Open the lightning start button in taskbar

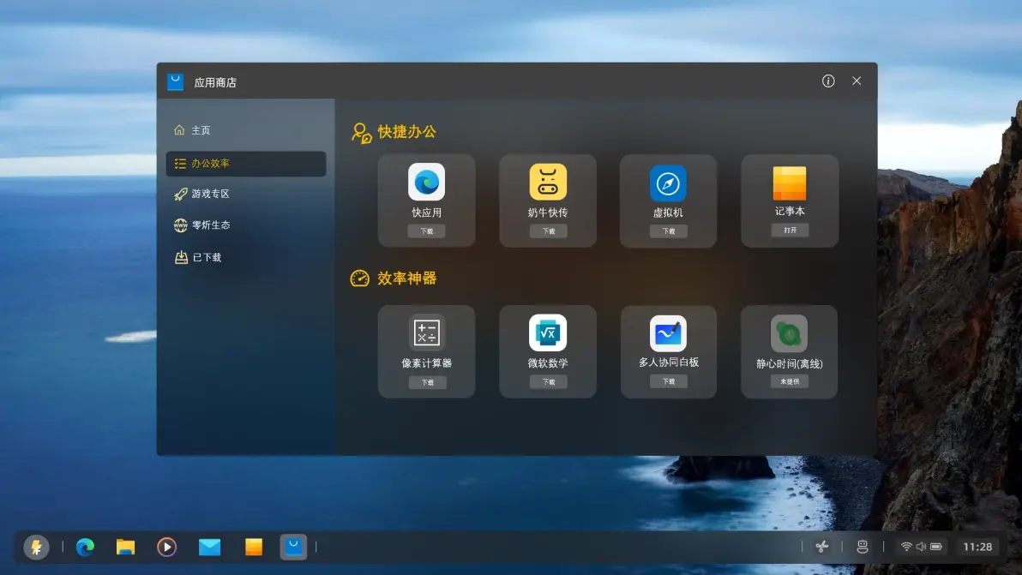(x=37, y=547)
